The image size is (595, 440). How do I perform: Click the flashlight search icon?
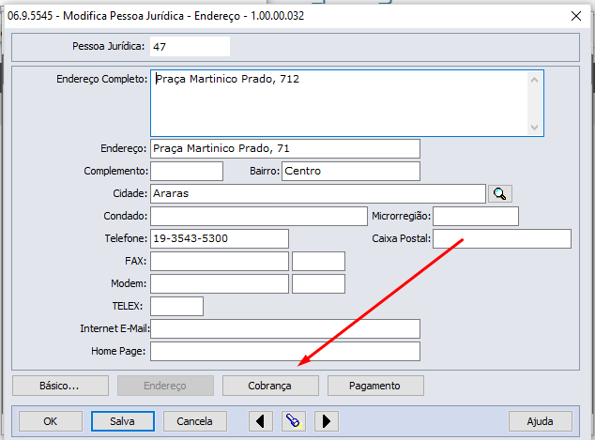click(x=294, y=421)
